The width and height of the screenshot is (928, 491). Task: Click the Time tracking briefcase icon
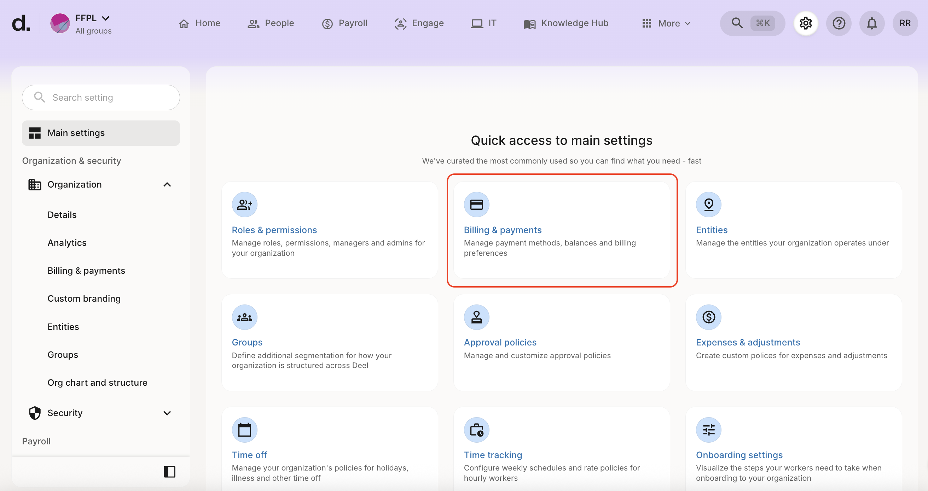pos(476,430)
